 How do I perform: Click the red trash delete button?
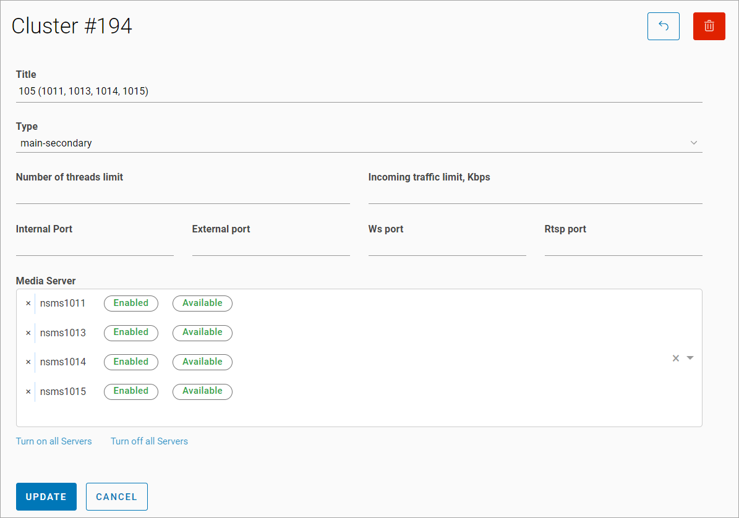tap(709, 26)
